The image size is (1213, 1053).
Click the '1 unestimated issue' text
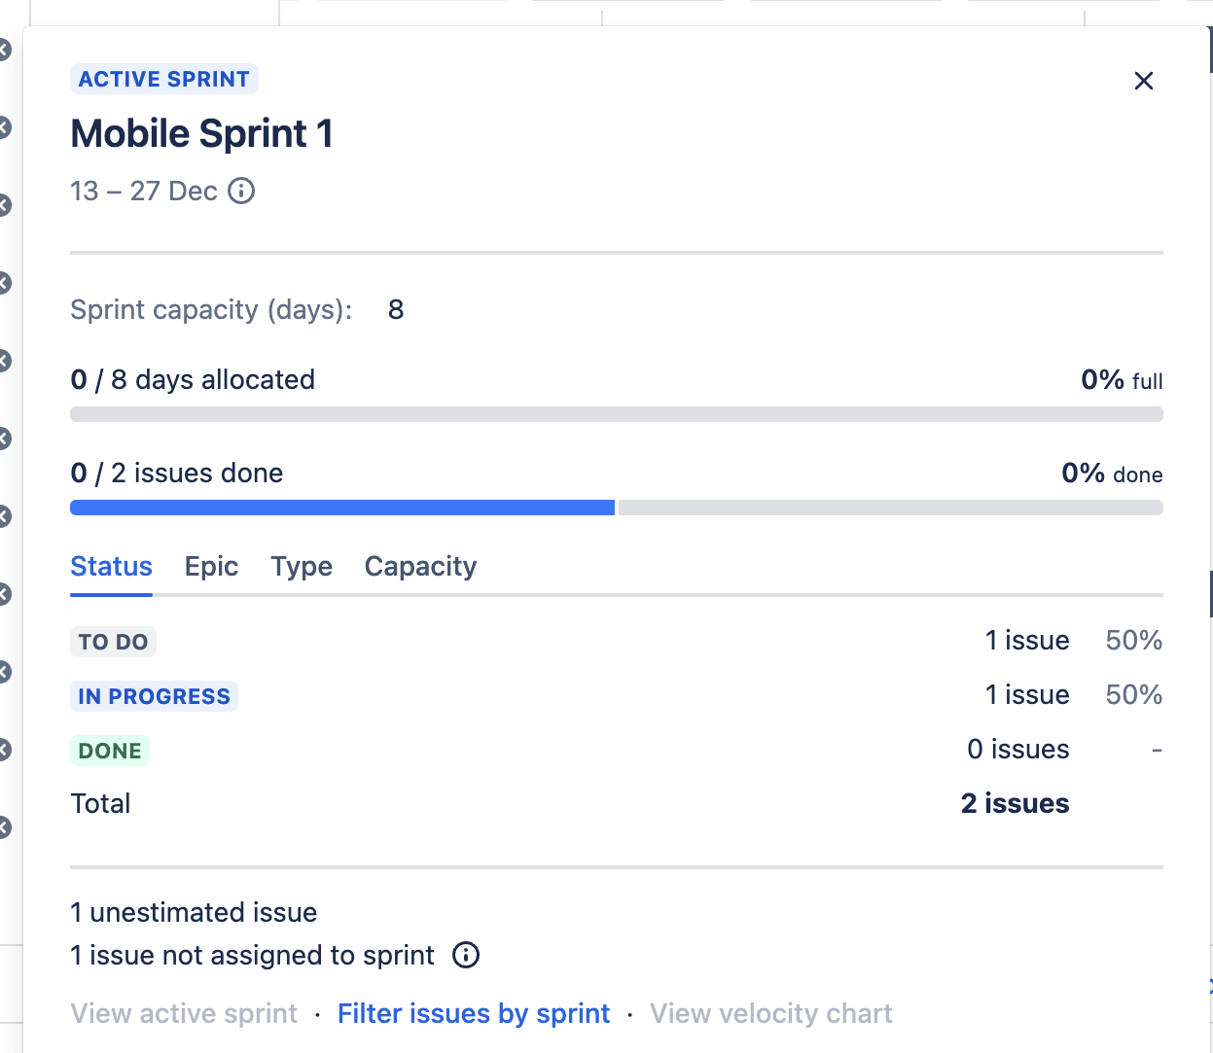tap(194, 912)
